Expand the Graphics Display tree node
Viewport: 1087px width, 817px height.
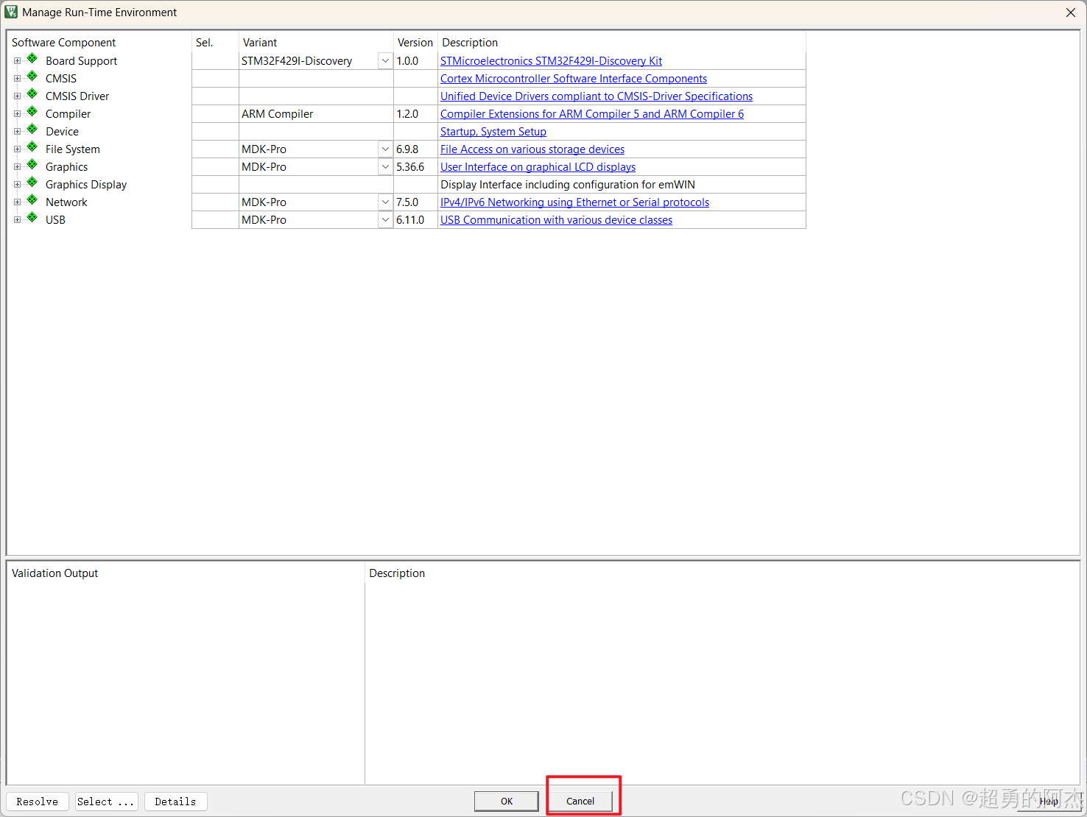click(x=17, y=185)
